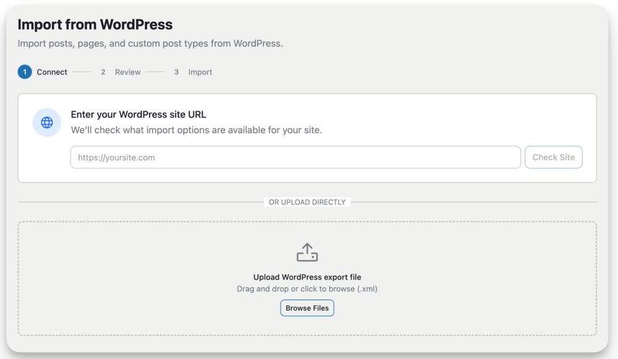Click the connector line between Review and step 3

[155, 72]
